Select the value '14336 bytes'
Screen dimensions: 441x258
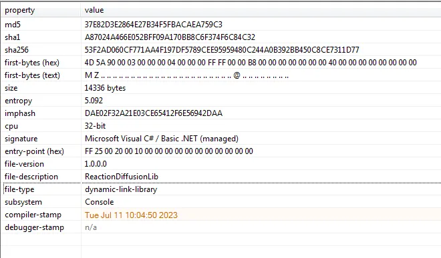(x=105, y=88)
